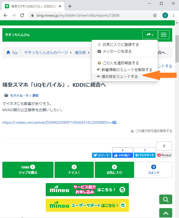The width and height of the screenshot is (179, 218).
Task: Click the green search magnifier button
Action: (166, 199)
